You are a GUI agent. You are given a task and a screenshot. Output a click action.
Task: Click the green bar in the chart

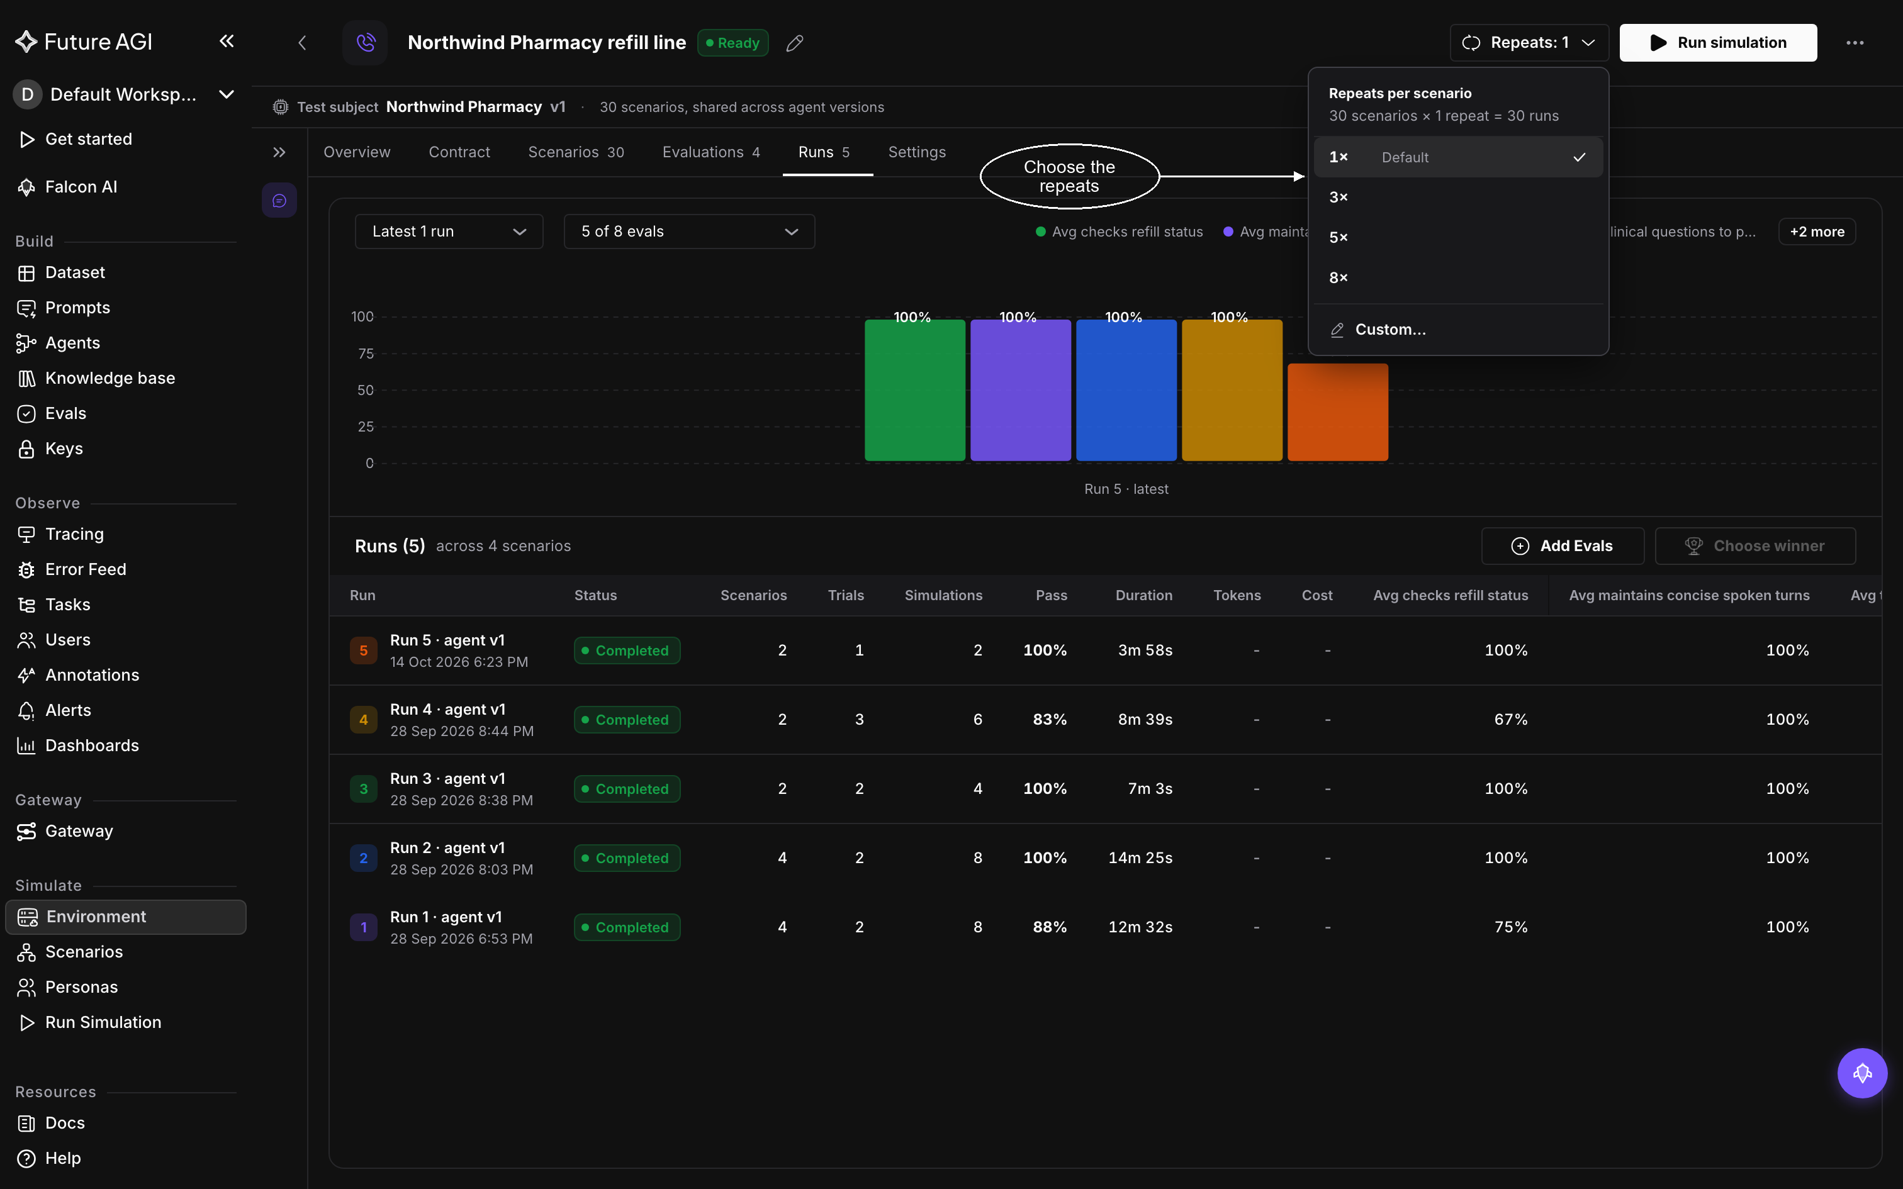[914, 390]
